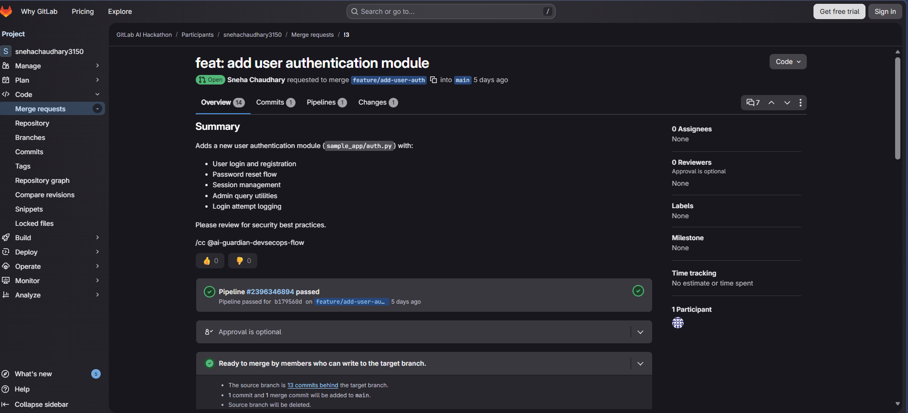Open merge request actions kebab menu
Viewport: 908px width, 413px height.
pyautogui.click(x=801, y=103)
